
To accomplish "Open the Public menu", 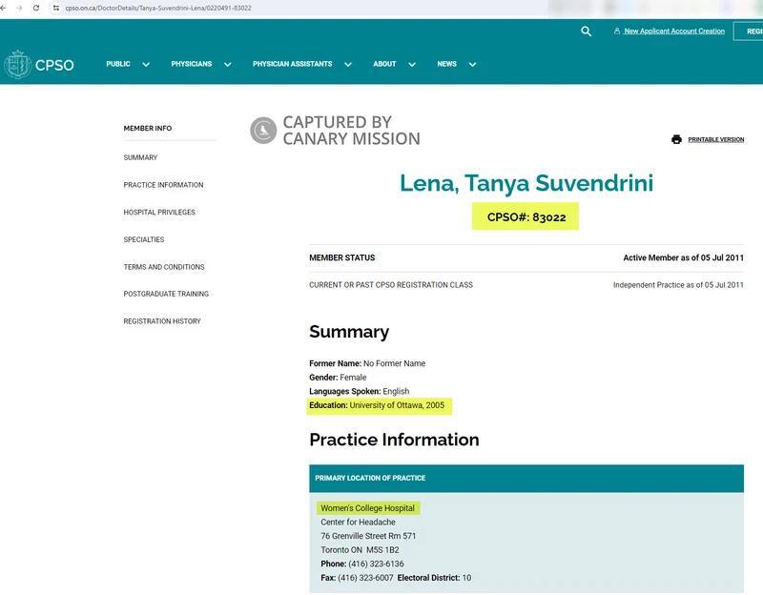I will point(118,64).
